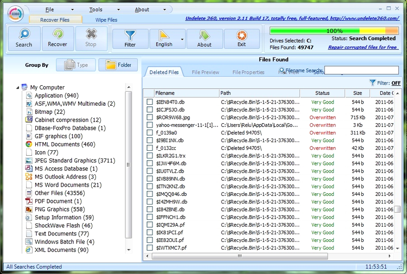Group results by Folder
The height and width of the screenshot is (274, 407).
click(119, 65)
